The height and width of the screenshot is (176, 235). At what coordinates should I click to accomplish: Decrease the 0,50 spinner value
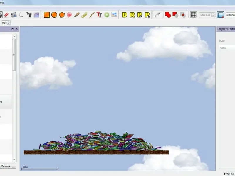(9, 24)
